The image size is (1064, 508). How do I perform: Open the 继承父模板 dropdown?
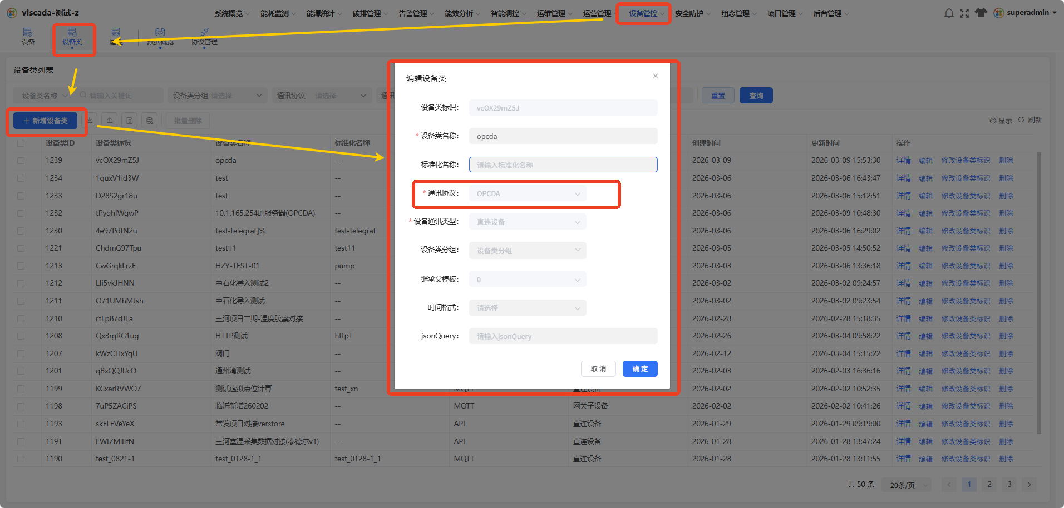(528, 280)
